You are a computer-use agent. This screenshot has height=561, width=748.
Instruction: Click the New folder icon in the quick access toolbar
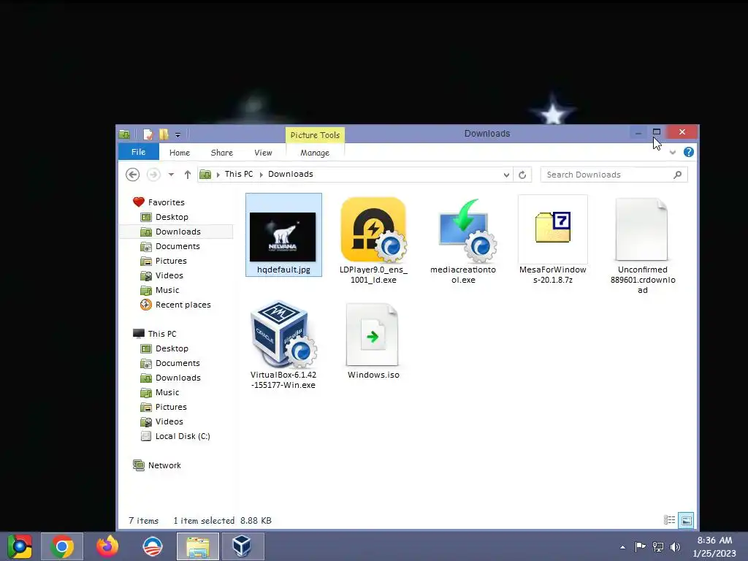(164, 134)
